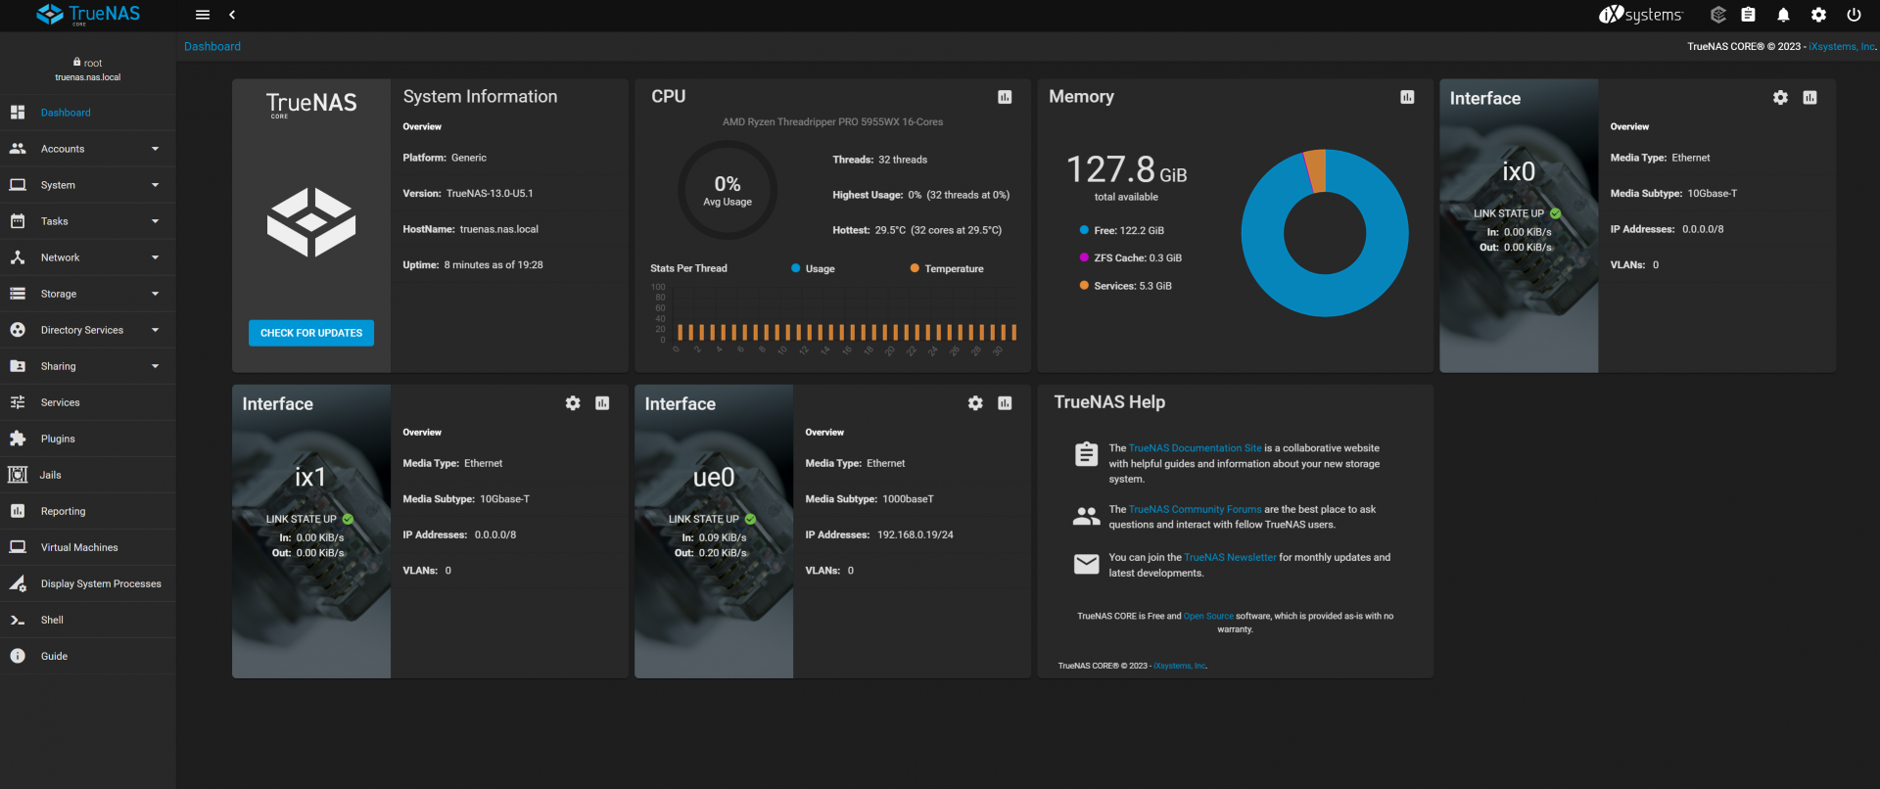This screenshot has width=1880, height=789.
Task: Click the Guide info icon in sidebar
Action: (18, 656)
